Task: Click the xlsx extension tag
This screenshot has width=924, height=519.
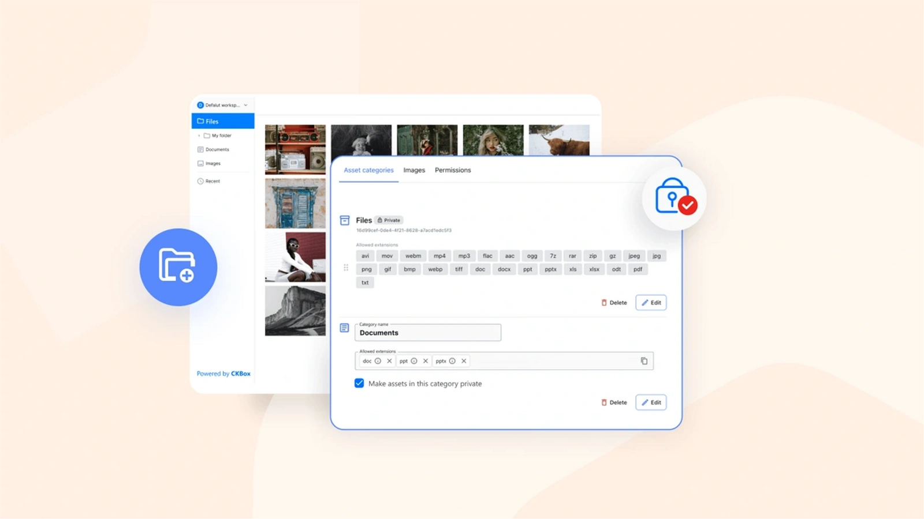Action: pos(594,269)
